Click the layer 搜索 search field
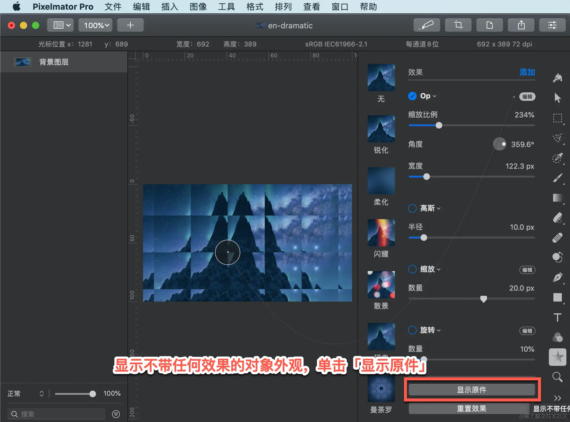The height and width of the screenshot is (422, 570). click(x=56, y=414)
